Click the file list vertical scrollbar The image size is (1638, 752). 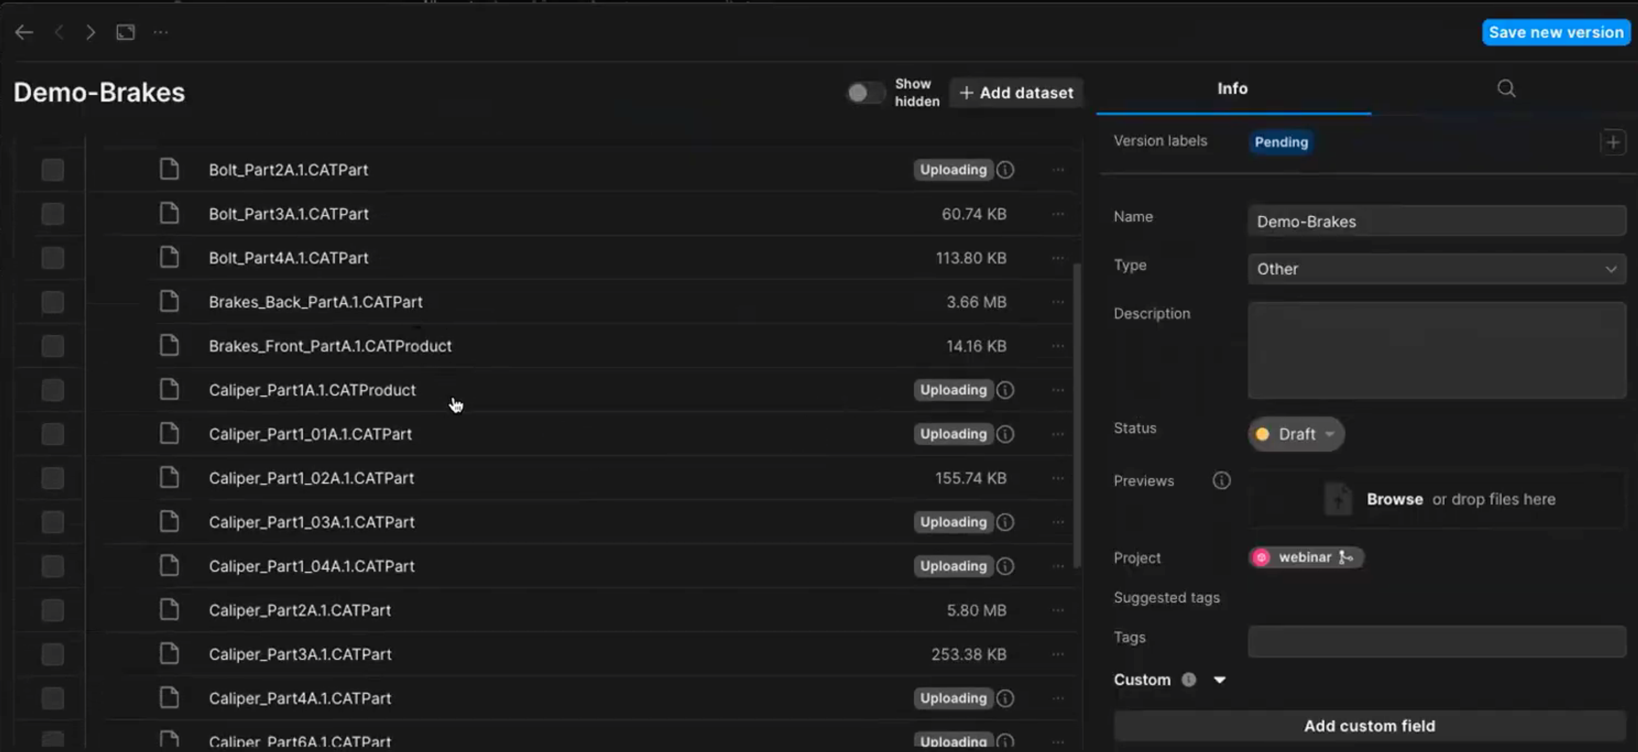tap(1076, 415)
